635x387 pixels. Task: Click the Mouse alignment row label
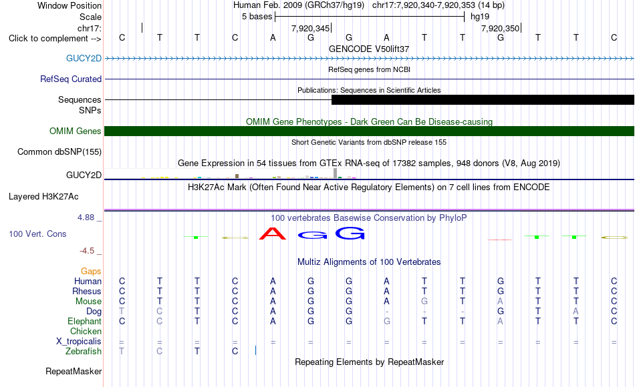[89, 302]
